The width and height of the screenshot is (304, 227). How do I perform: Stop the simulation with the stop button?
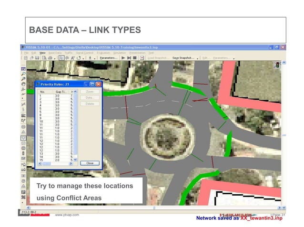[135, 57]
